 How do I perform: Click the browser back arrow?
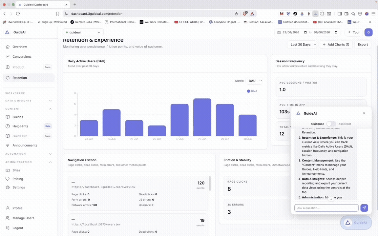5,14
